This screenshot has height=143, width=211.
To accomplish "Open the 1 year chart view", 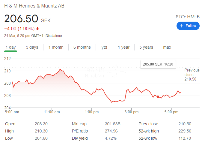I will pos(123,47).
